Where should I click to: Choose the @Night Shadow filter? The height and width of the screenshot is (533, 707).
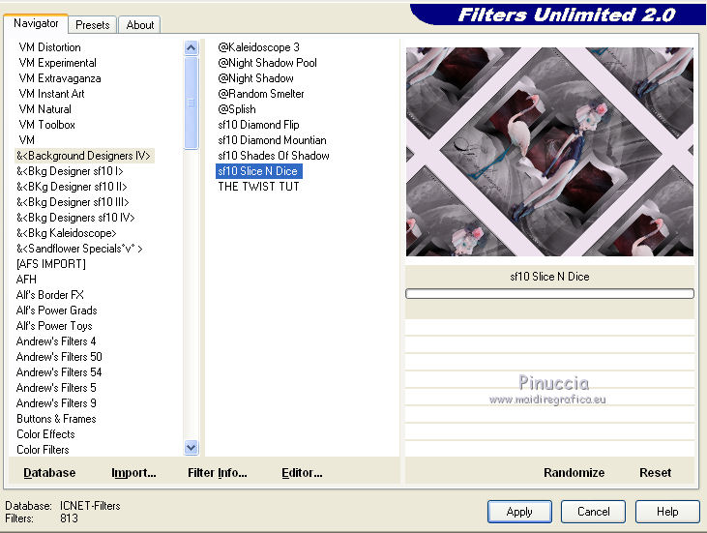tap(255, 78)
